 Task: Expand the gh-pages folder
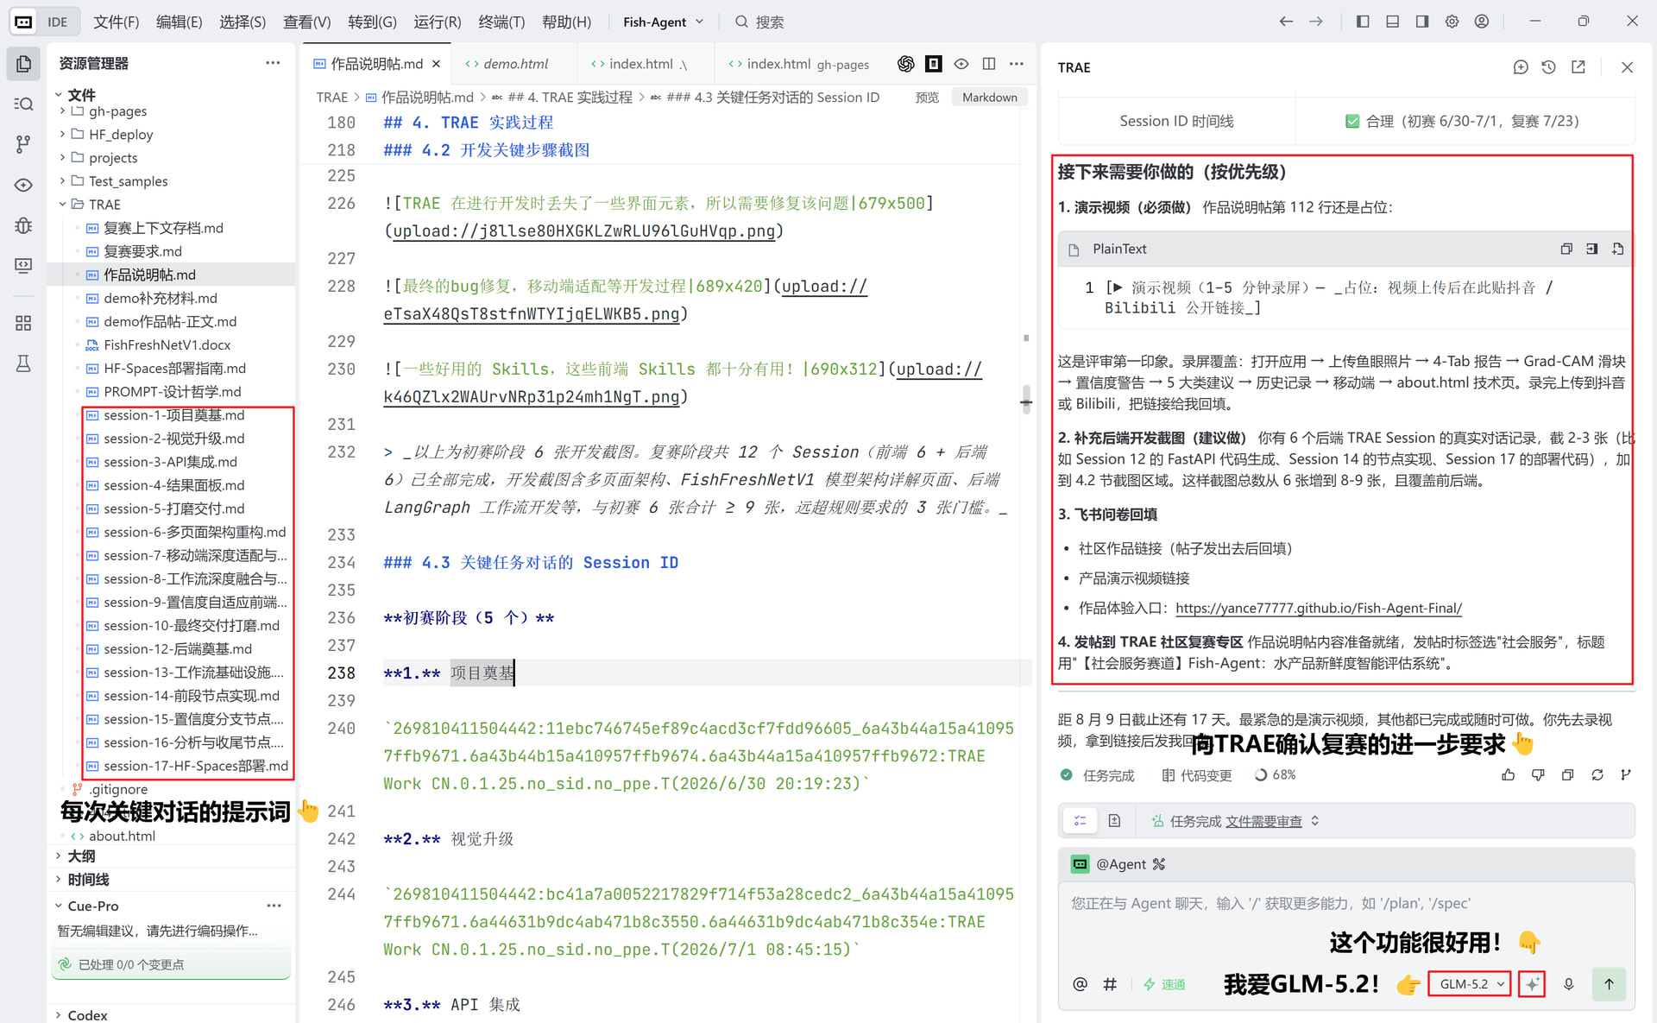117,111
